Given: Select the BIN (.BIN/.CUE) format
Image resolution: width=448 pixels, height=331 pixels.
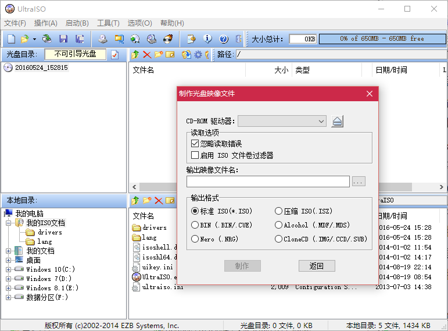Looking at the screenshot, I should (195, 225).
